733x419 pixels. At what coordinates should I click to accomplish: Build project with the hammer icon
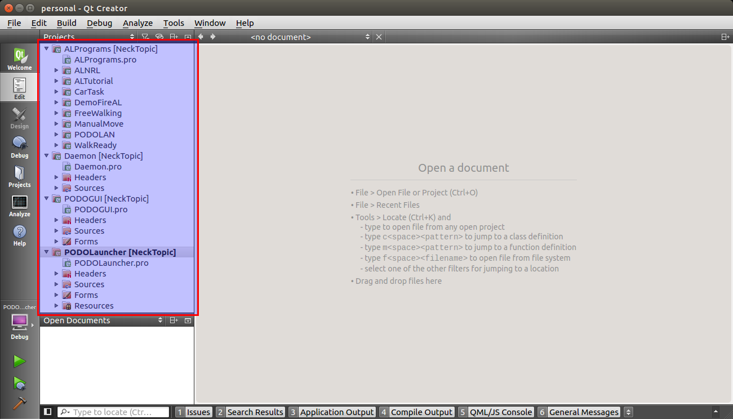point(20,403)
